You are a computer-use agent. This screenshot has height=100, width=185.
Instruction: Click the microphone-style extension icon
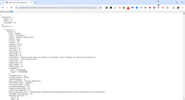pyautogui.click(x=158, y=8)
